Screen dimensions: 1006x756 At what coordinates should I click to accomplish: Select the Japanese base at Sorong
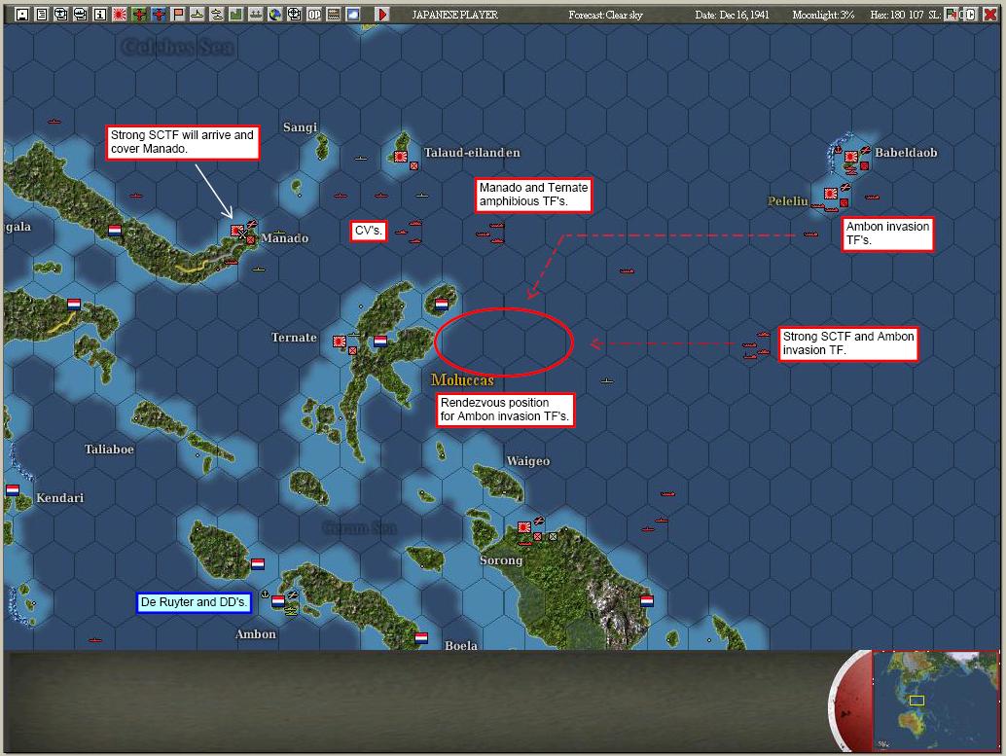click(524, 527)
